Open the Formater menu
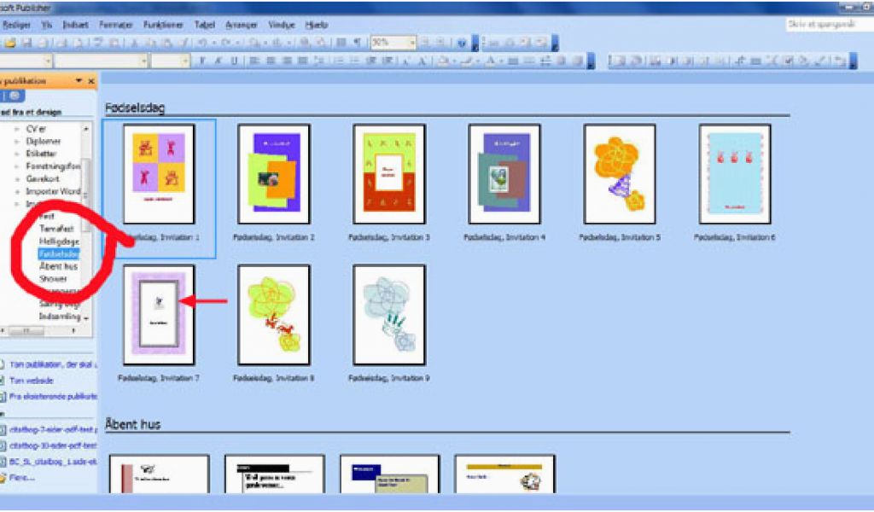874x512 pixels. click(x=115, y=25)
